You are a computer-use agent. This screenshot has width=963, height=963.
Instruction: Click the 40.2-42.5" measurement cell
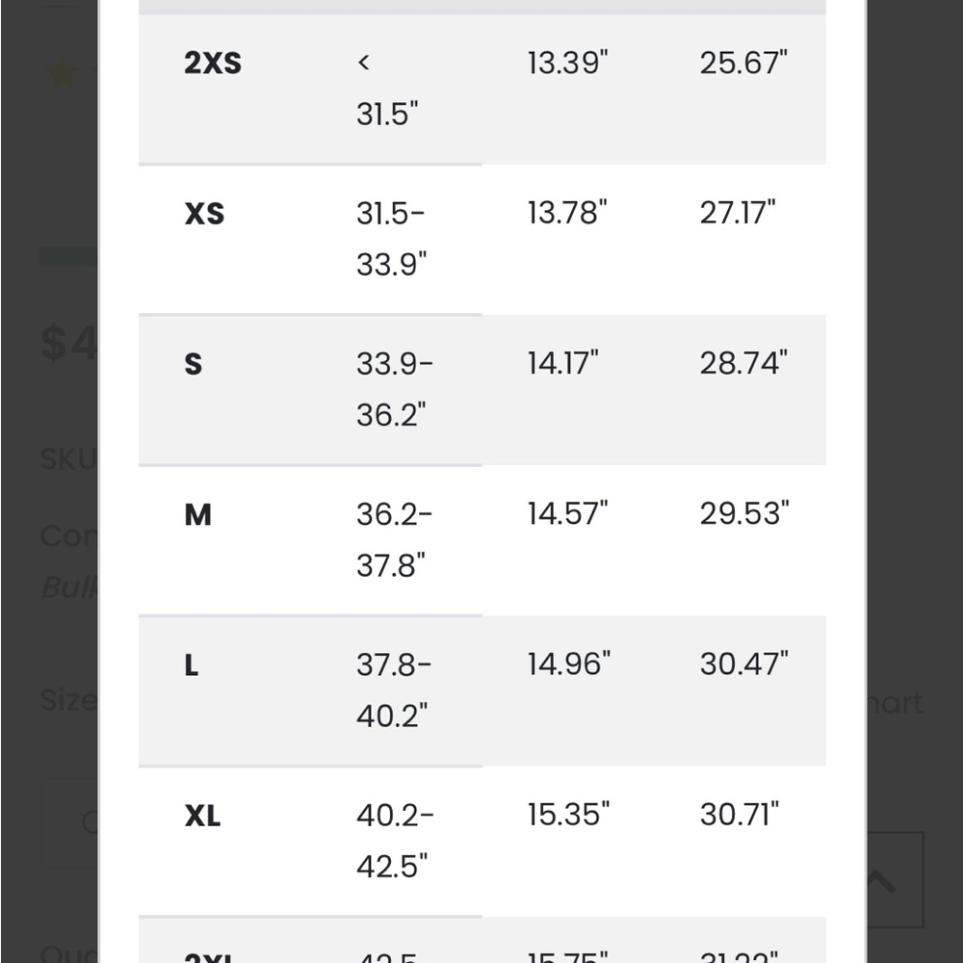(x=395, y=840)
